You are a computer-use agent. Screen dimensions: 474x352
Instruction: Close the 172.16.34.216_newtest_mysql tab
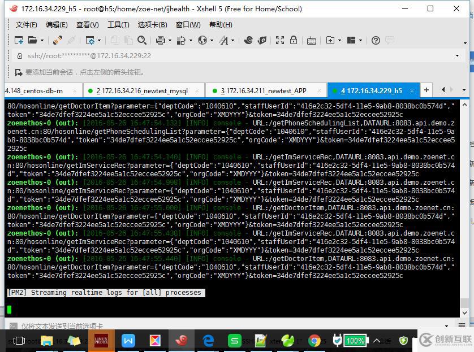(197, 91)
